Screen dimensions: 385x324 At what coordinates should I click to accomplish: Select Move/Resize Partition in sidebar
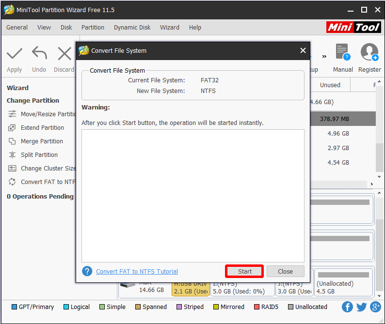(43, 114)
